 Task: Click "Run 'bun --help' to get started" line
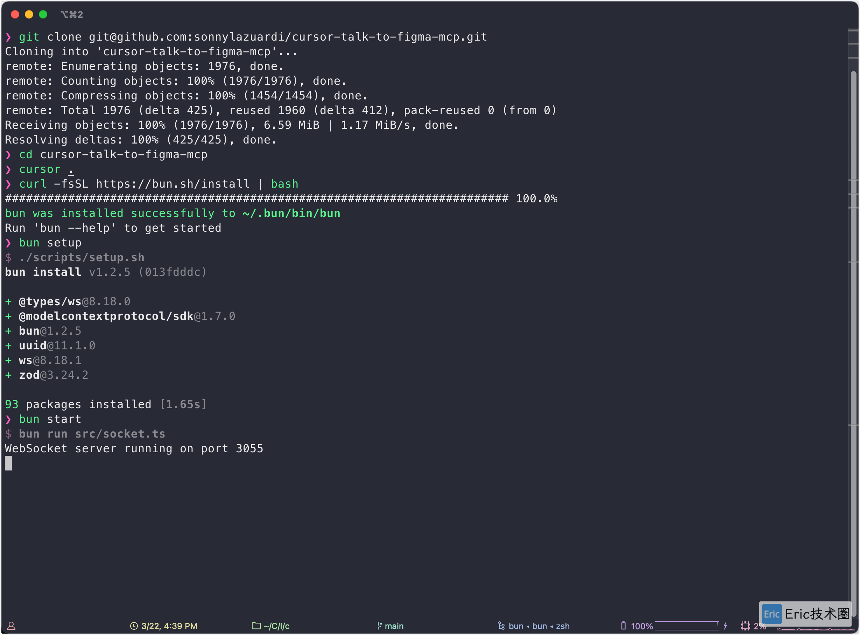pos(113,228)
